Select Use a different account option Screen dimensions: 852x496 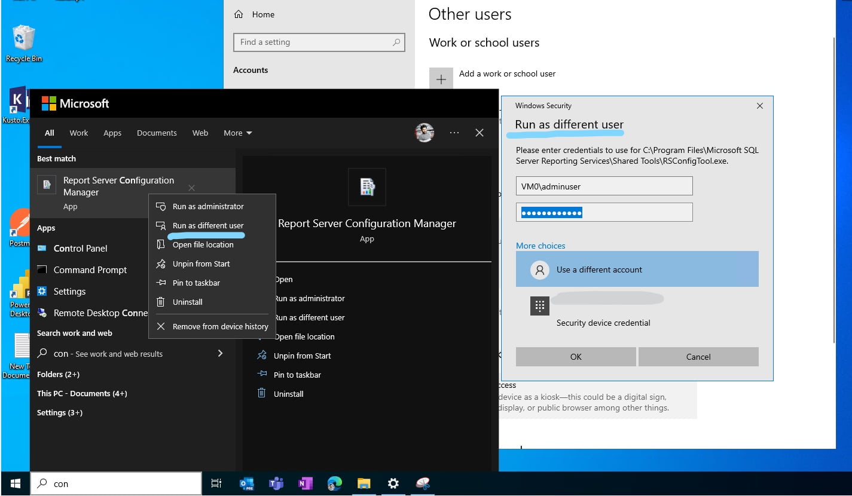[637, 270]
